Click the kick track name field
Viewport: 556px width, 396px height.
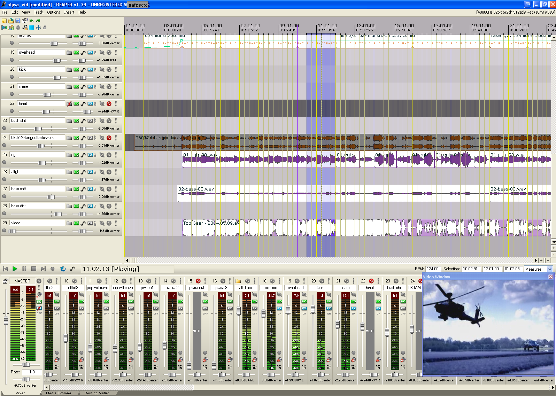click(x=41, y=70)
